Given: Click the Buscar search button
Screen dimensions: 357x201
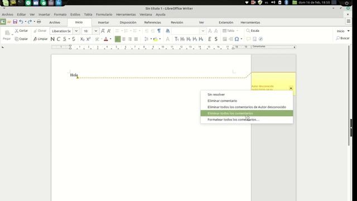Looking at the screenshot, I should [x=342, y=38].
